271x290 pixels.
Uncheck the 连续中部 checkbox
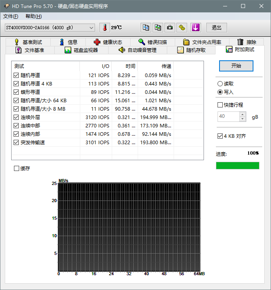tap(16, 125)
